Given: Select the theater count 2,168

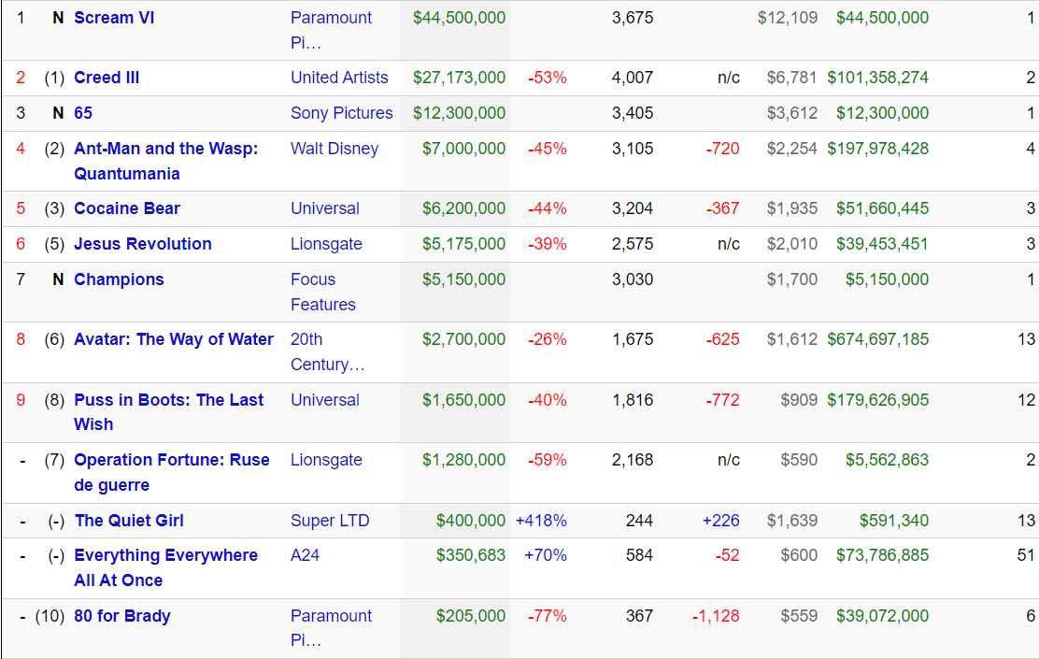Looking at the screenshot, I should 633,460.
